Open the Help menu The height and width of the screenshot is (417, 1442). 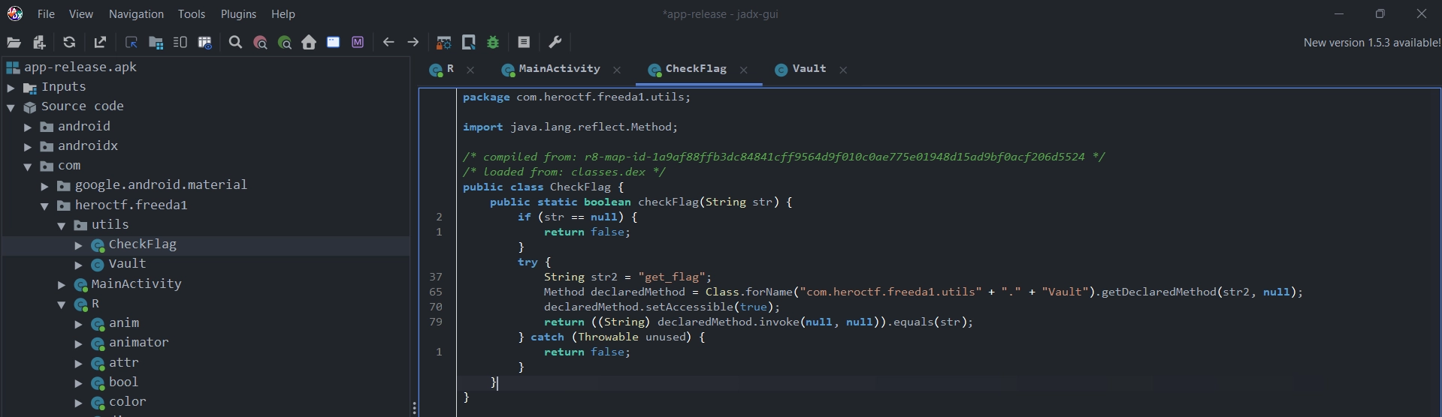(283, 14)
